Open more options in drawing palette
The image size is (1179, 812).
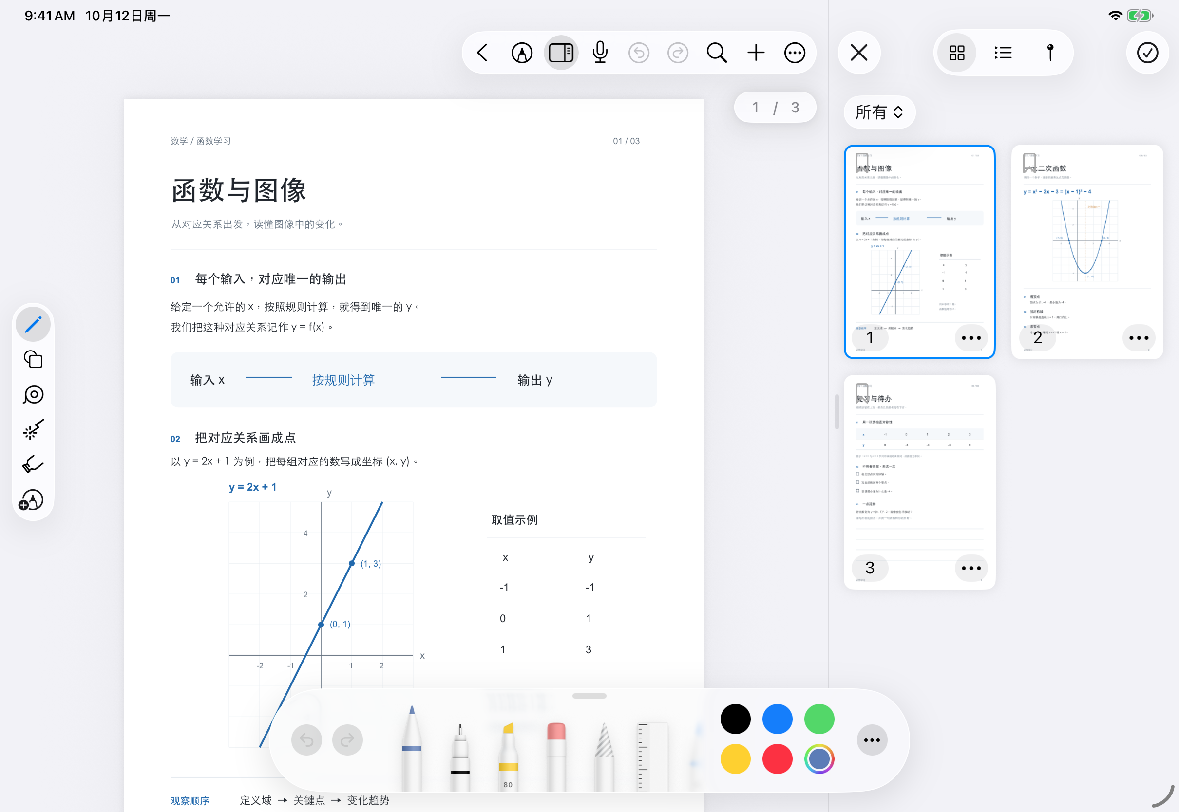tap(872, 740)
